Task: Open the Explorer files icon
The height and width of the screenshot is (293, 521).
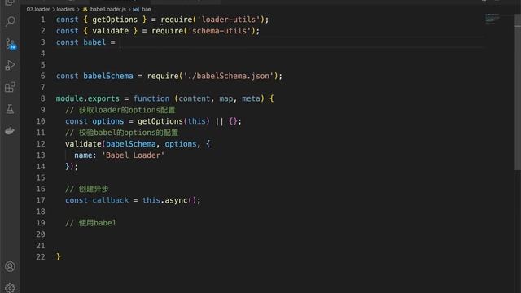Action: (x=10, y=2)
